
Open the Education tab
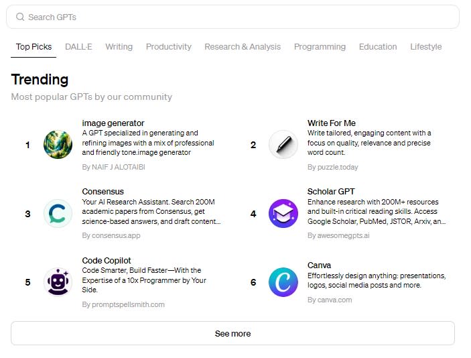(378, 47)
